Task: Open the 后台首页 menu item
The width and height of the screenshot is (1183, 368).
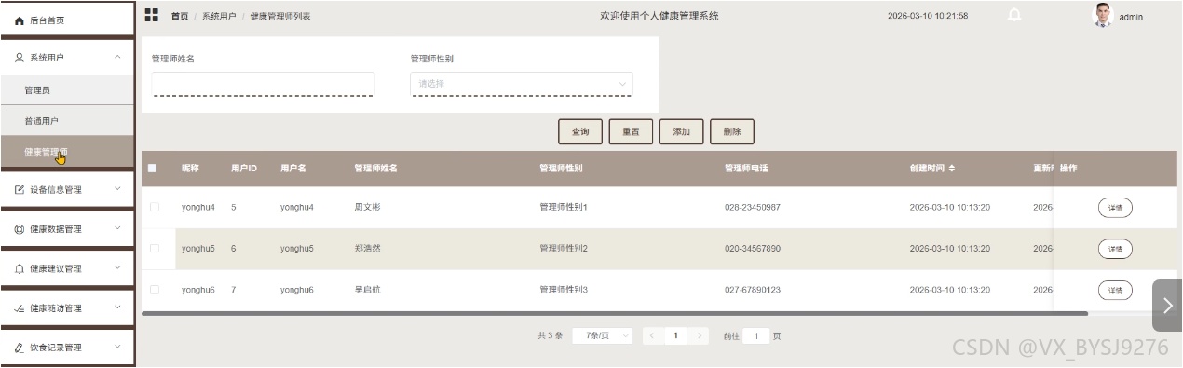Action: tap(67, 20)
